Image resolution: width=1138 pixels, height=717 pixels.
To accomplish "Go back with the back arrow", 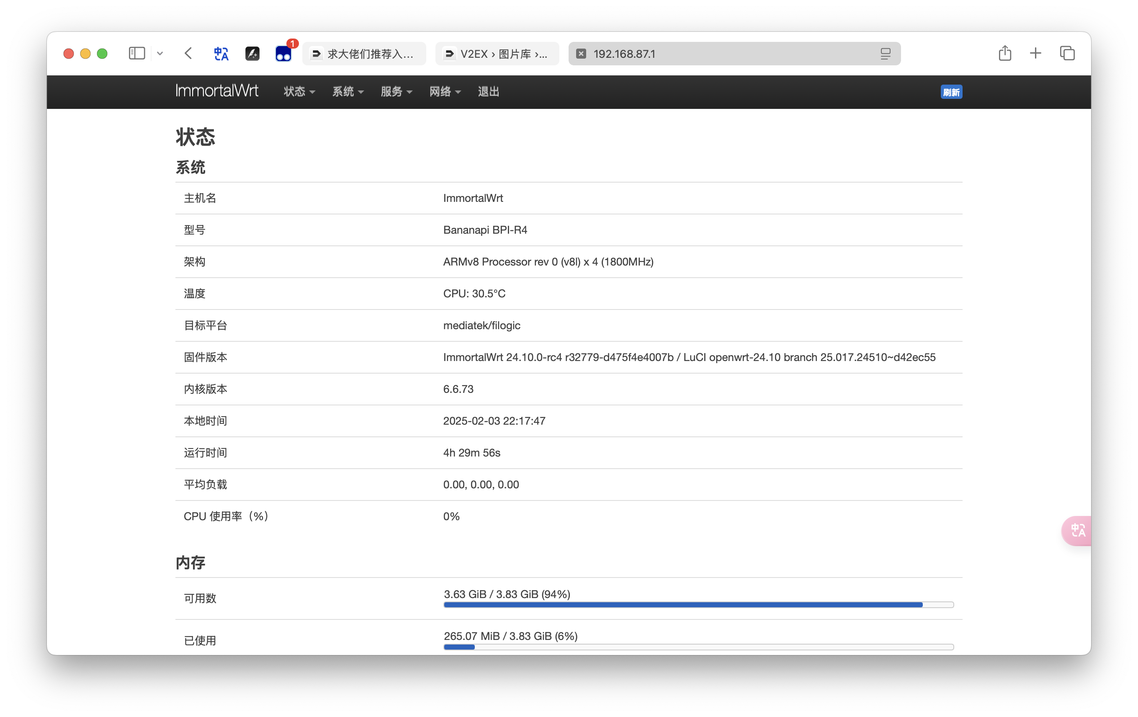I will point(188,54).
